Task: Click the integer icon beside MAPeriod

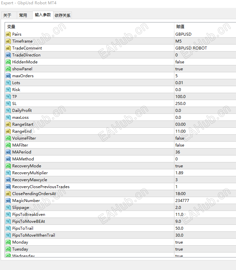Action: [x=8, y=152]
